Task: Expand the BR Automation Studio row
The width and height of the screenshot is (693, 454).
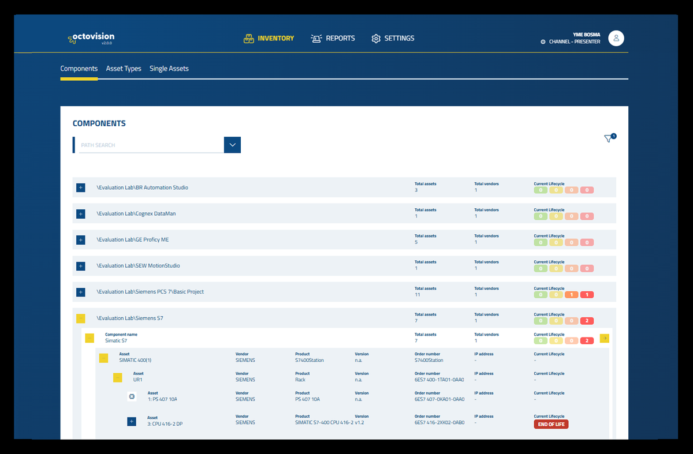Action: pyautogui.click(x=80, y=187)
